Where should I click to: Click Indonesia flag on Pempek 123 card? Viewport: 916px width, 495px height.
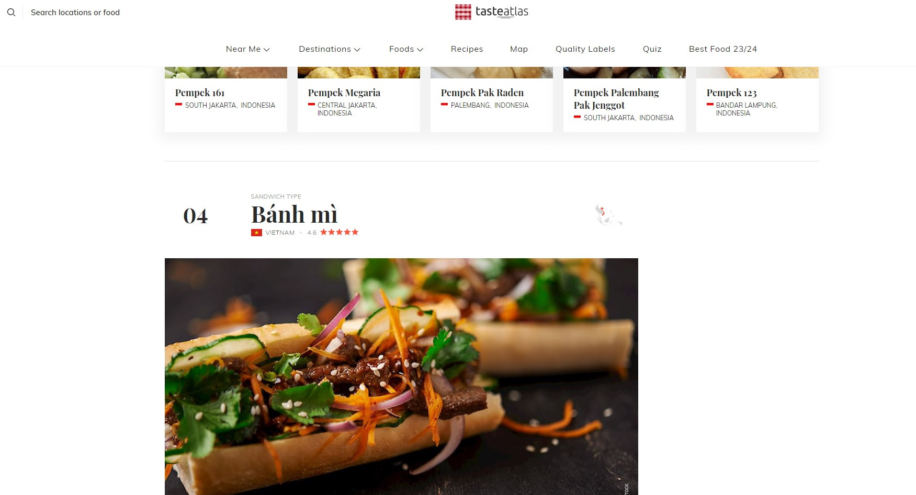[710, 105]
